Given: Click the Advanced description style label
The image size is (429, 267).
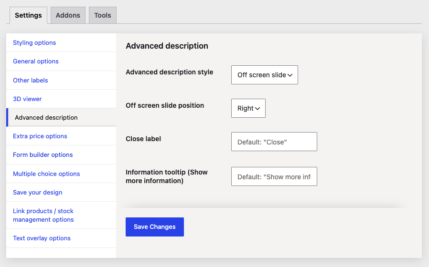Looking at the screenshot, I should 170,72.
